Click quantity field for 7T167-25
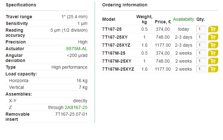 pyautogui.click(x=201, y=29)
